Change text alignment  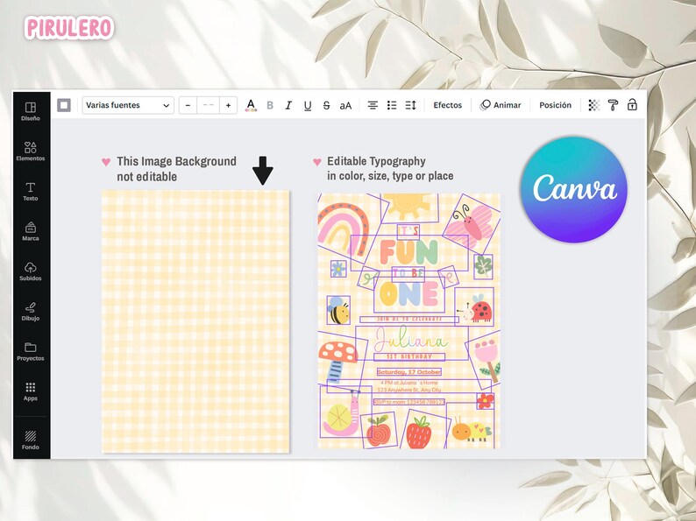pos(373,105)
